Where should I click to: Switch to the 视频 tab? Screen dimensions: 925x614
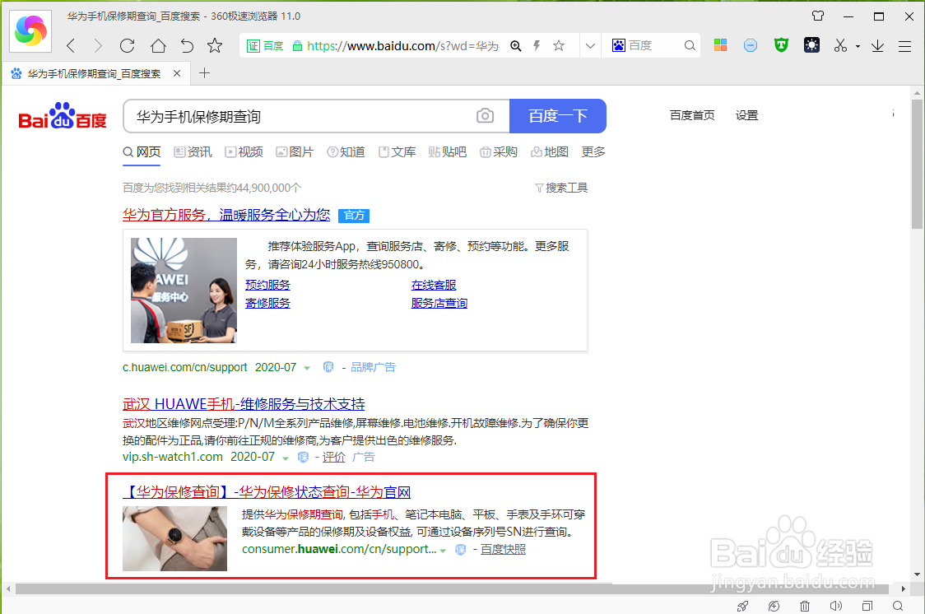(244, 152)
